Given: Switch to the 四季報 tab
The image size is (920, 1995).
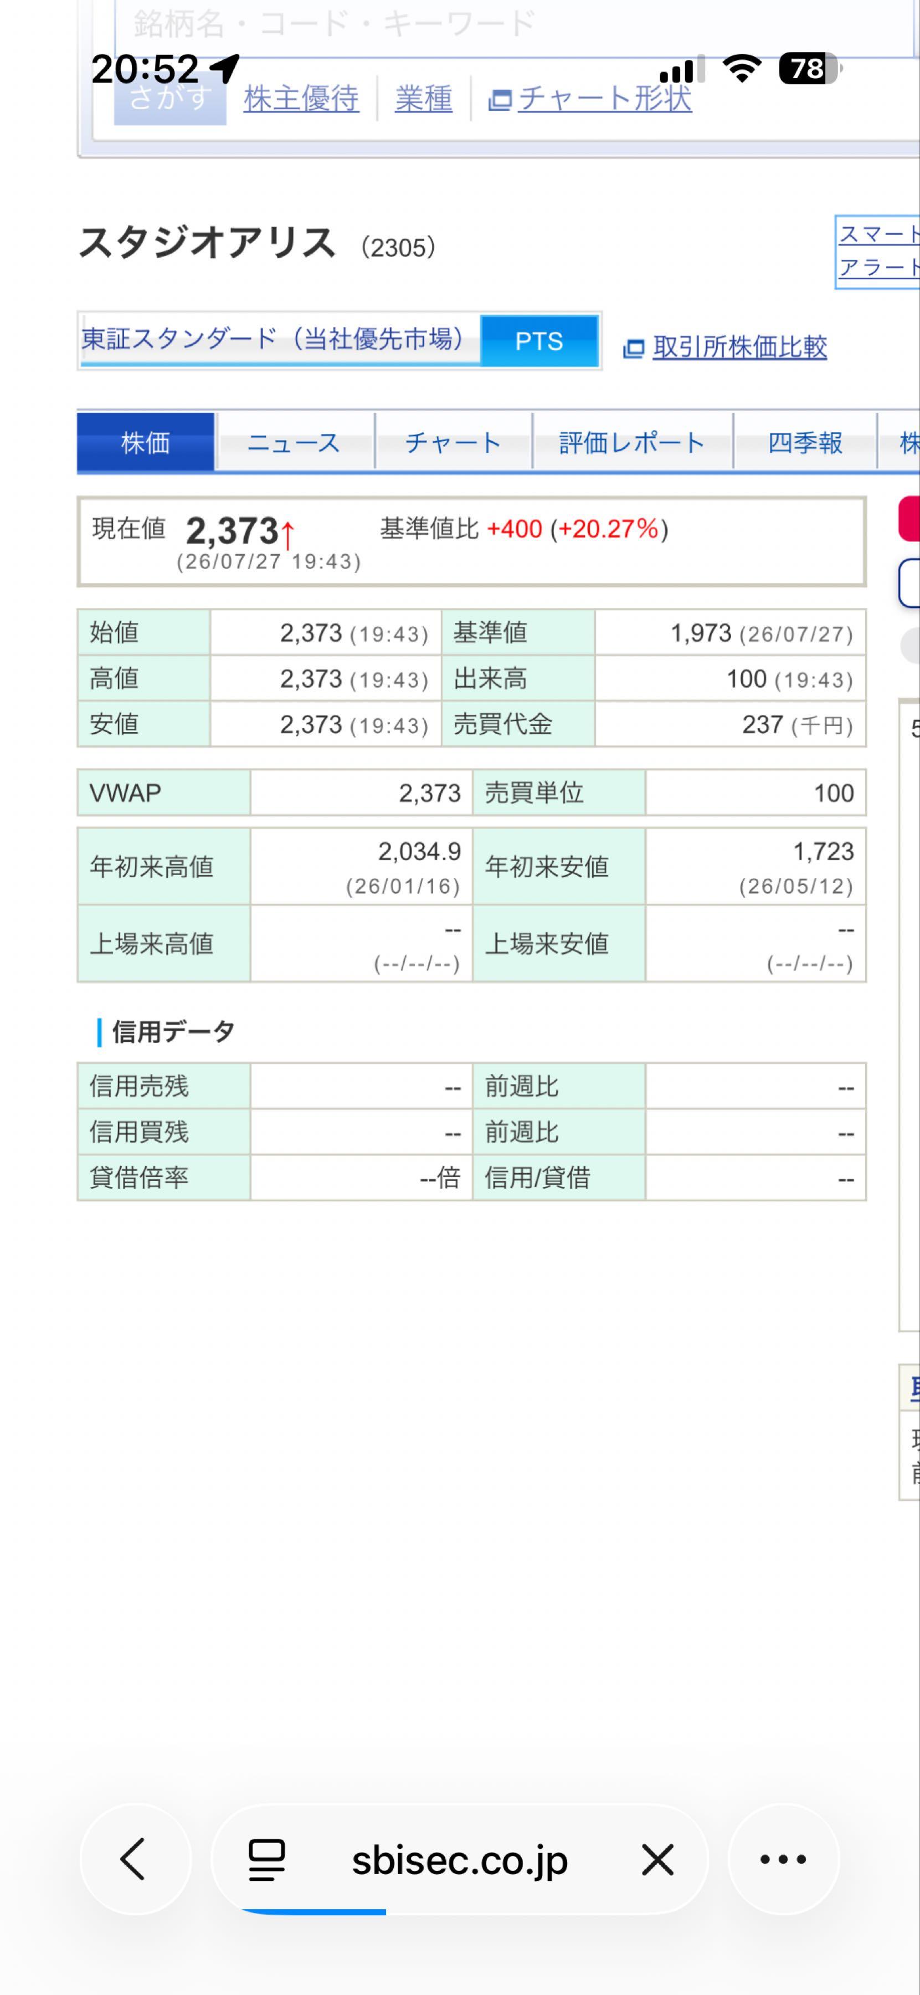Looking at the screenshot, I should 805,442.
